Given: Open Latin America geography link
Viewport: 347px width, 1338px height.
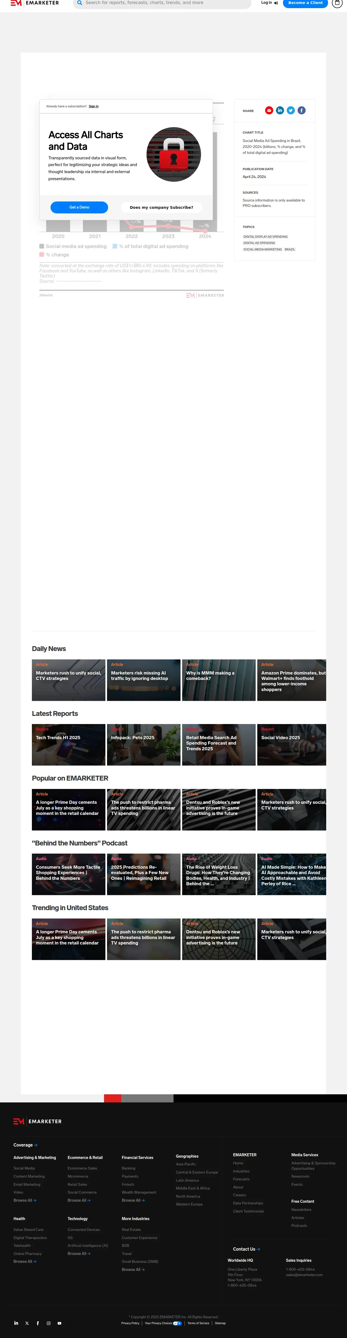Looking at the screenshot, I should [187, 1180].
